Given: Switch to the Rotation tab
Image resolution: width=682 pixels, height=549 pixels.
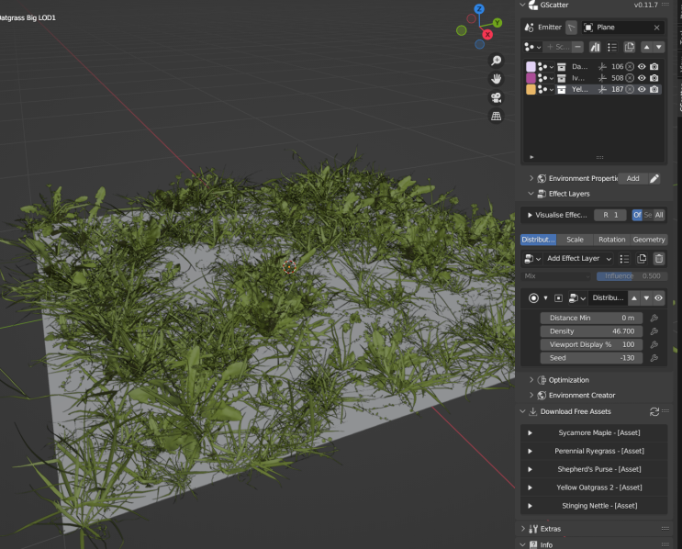Looking at the screenshot, I should [611, 240].
